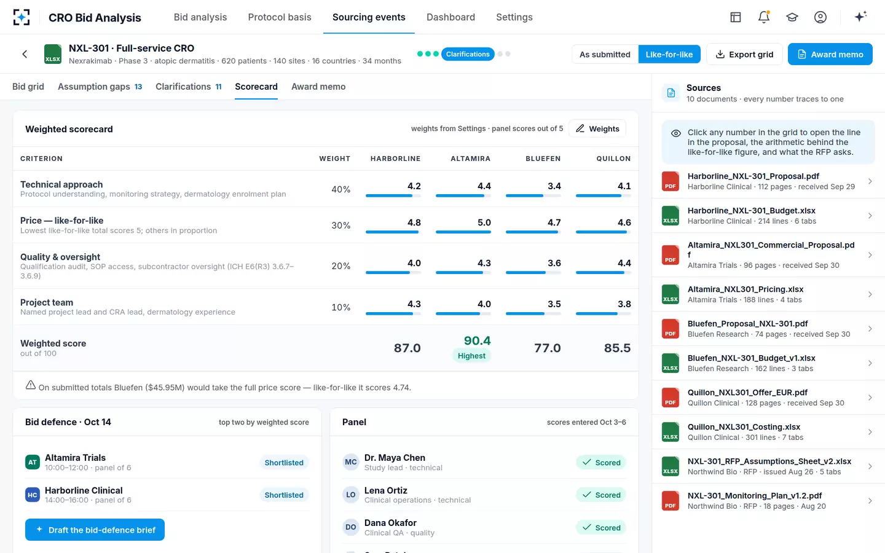Expand the Harborline_NXL-301_Budget.xlsx source row
Image resolution: width=885 pixels, height=553 pixels.
[x=768, y=216]
